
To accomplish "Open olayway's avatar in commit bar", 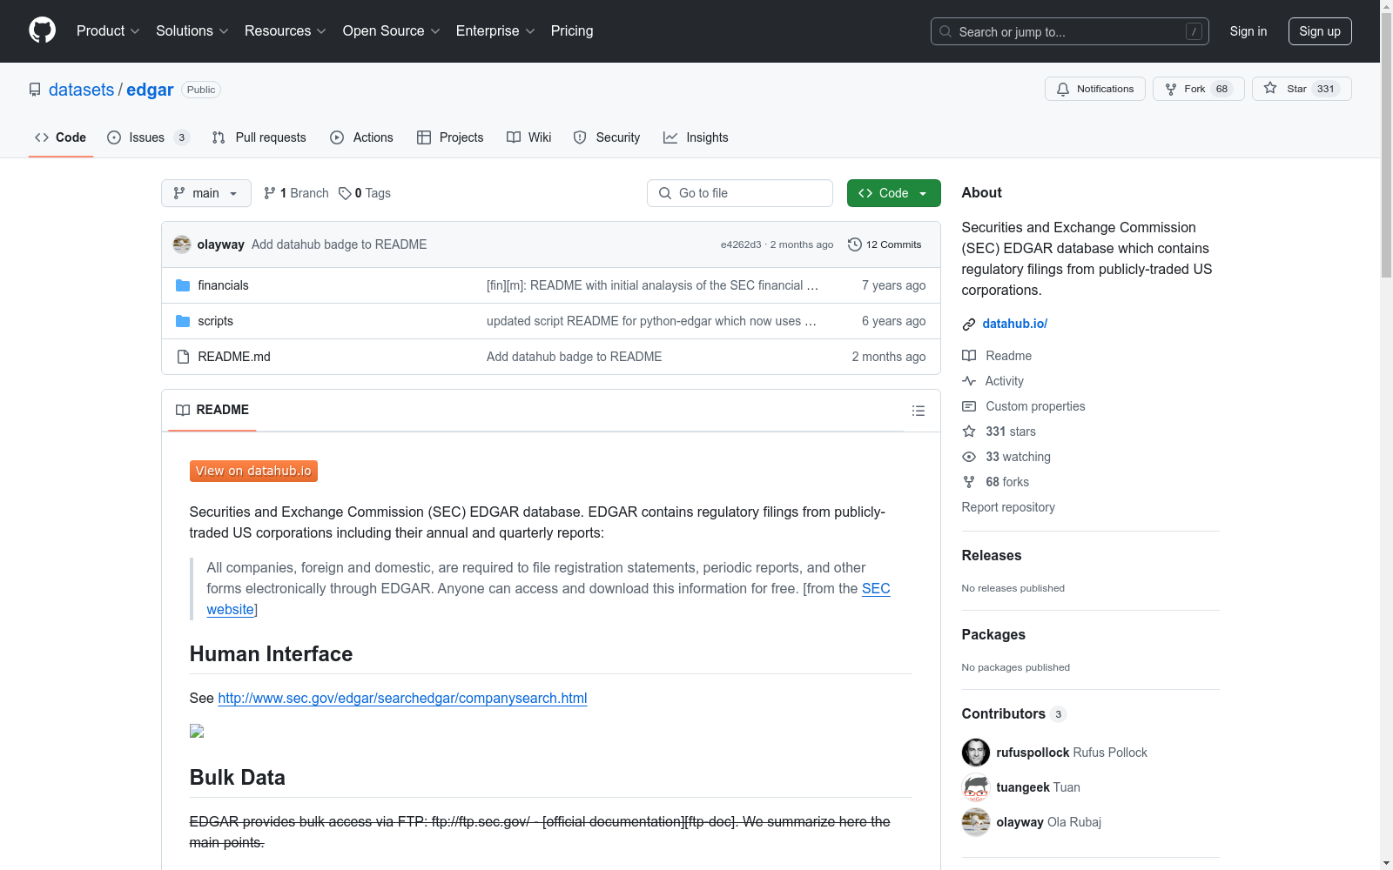I will click(x=182, y=244).
